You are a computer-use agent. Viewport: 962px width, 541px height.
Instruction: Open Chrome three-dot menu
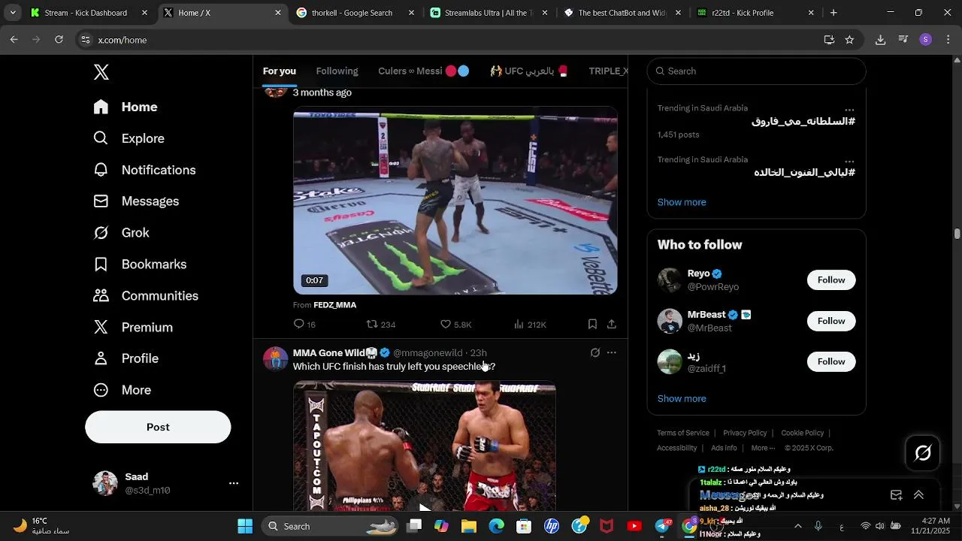[x=948, y=40]
